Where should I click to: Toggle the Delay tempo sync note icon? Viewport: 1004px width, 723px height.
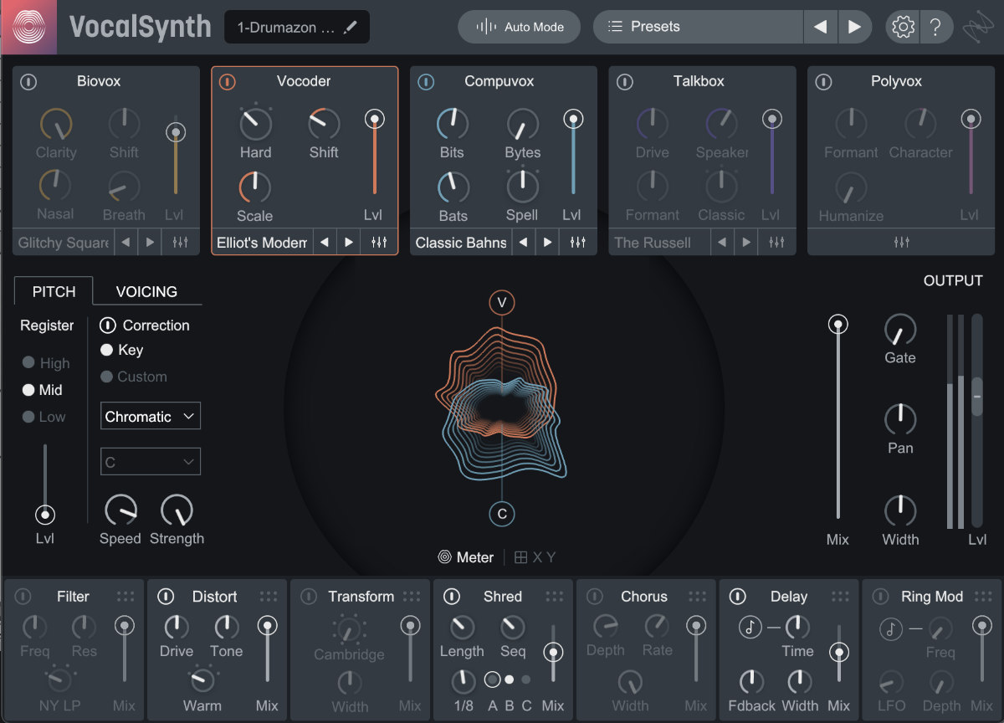pyautogui.click(x=750, y=627)
